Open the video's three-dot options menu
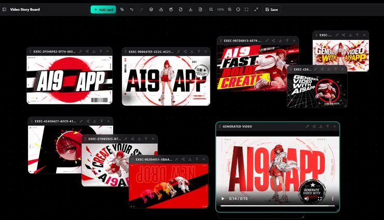The image size is (384, 220). (x=333, y=199)
